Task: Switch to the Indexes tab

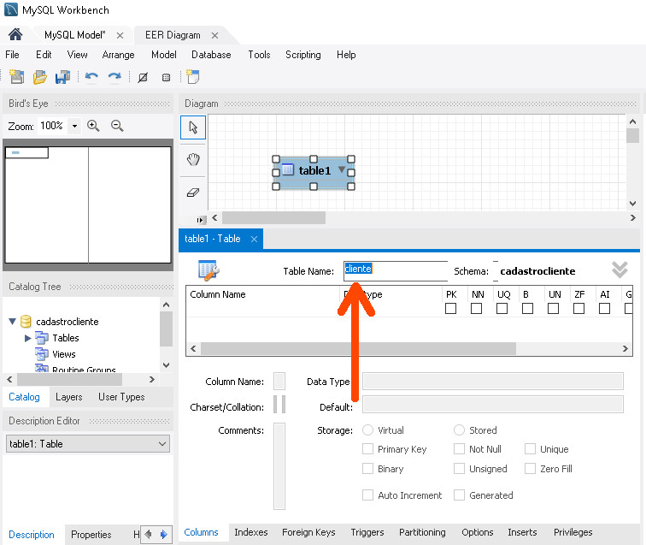Action: [x=251, y=532]
